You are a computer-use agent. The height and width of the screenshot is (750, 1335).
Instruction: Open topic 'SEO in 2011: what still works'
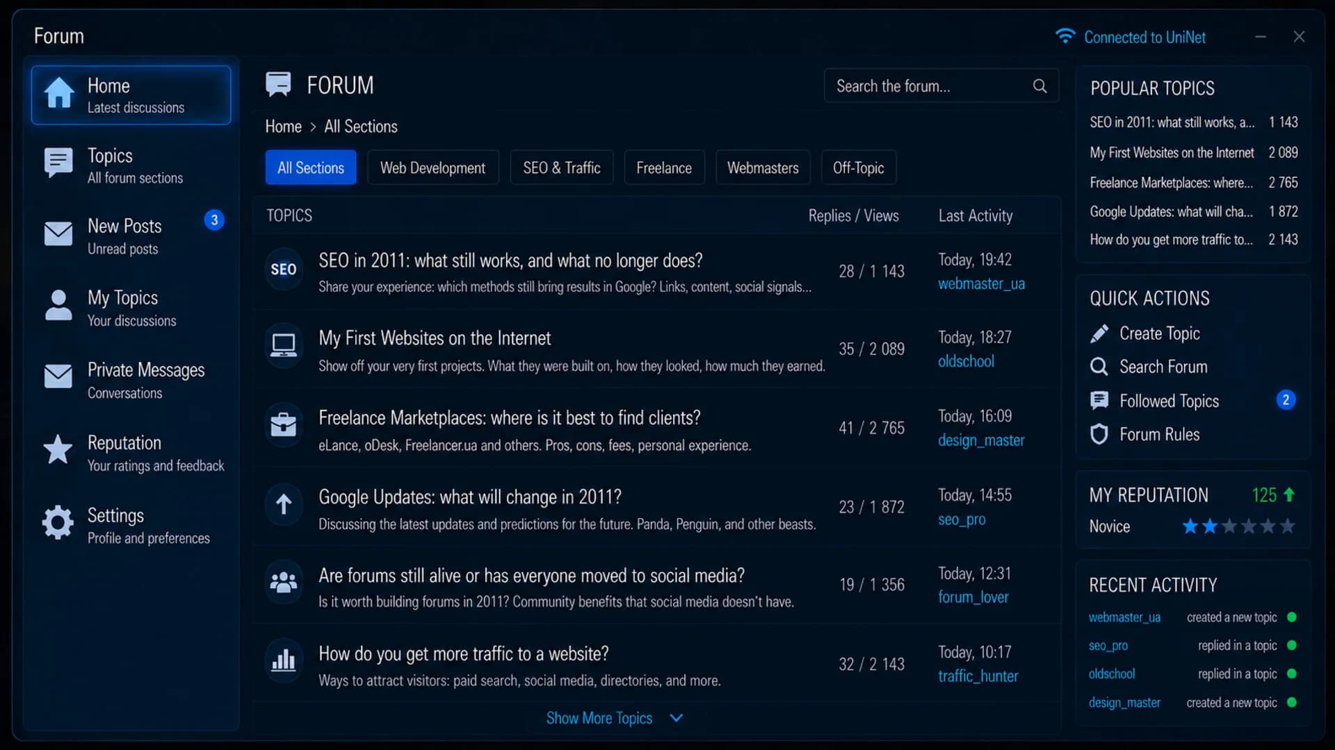coord(510,260)
